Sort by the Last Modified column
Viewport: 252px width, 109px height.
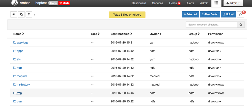pyautogui.click(x=121, y=34)
